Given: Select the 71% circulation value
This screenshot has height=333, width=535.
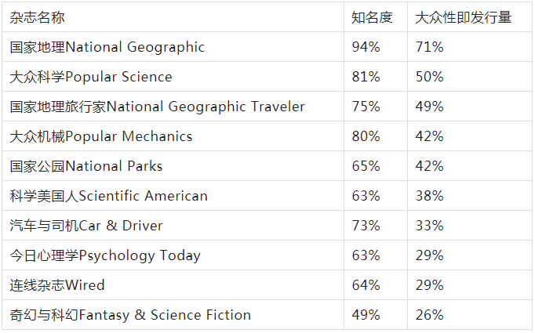Looking at the screenshot, I should click(x=429, y=47).
